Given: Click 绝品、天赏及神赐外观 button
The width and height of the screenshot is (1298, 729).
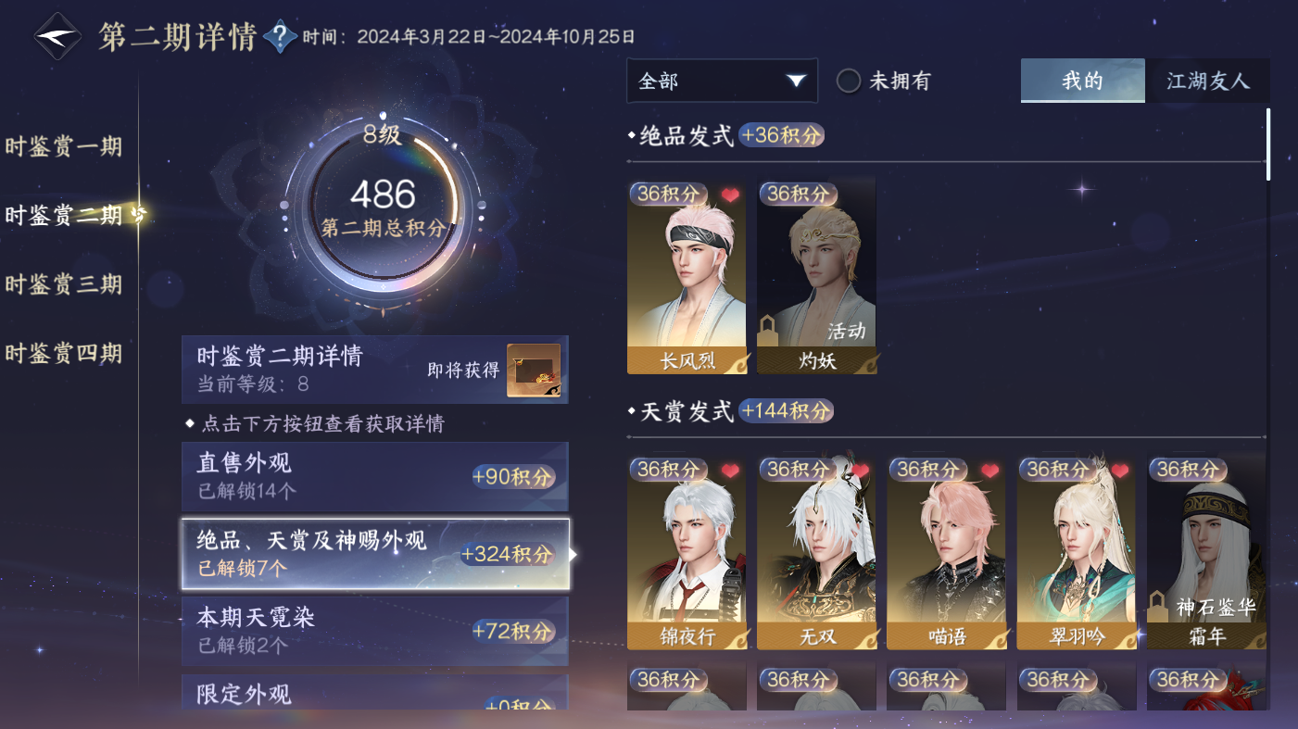Looking at the screenshot, I should coord(375,554).
